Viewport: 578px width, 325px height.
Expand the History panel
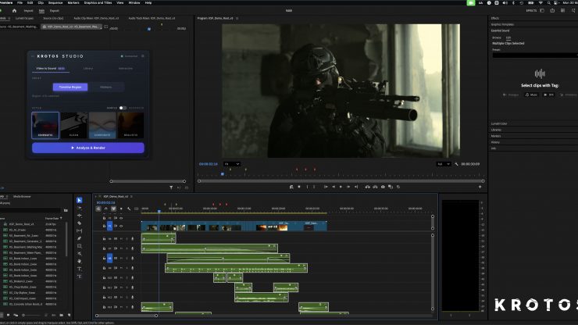[495, 142]
